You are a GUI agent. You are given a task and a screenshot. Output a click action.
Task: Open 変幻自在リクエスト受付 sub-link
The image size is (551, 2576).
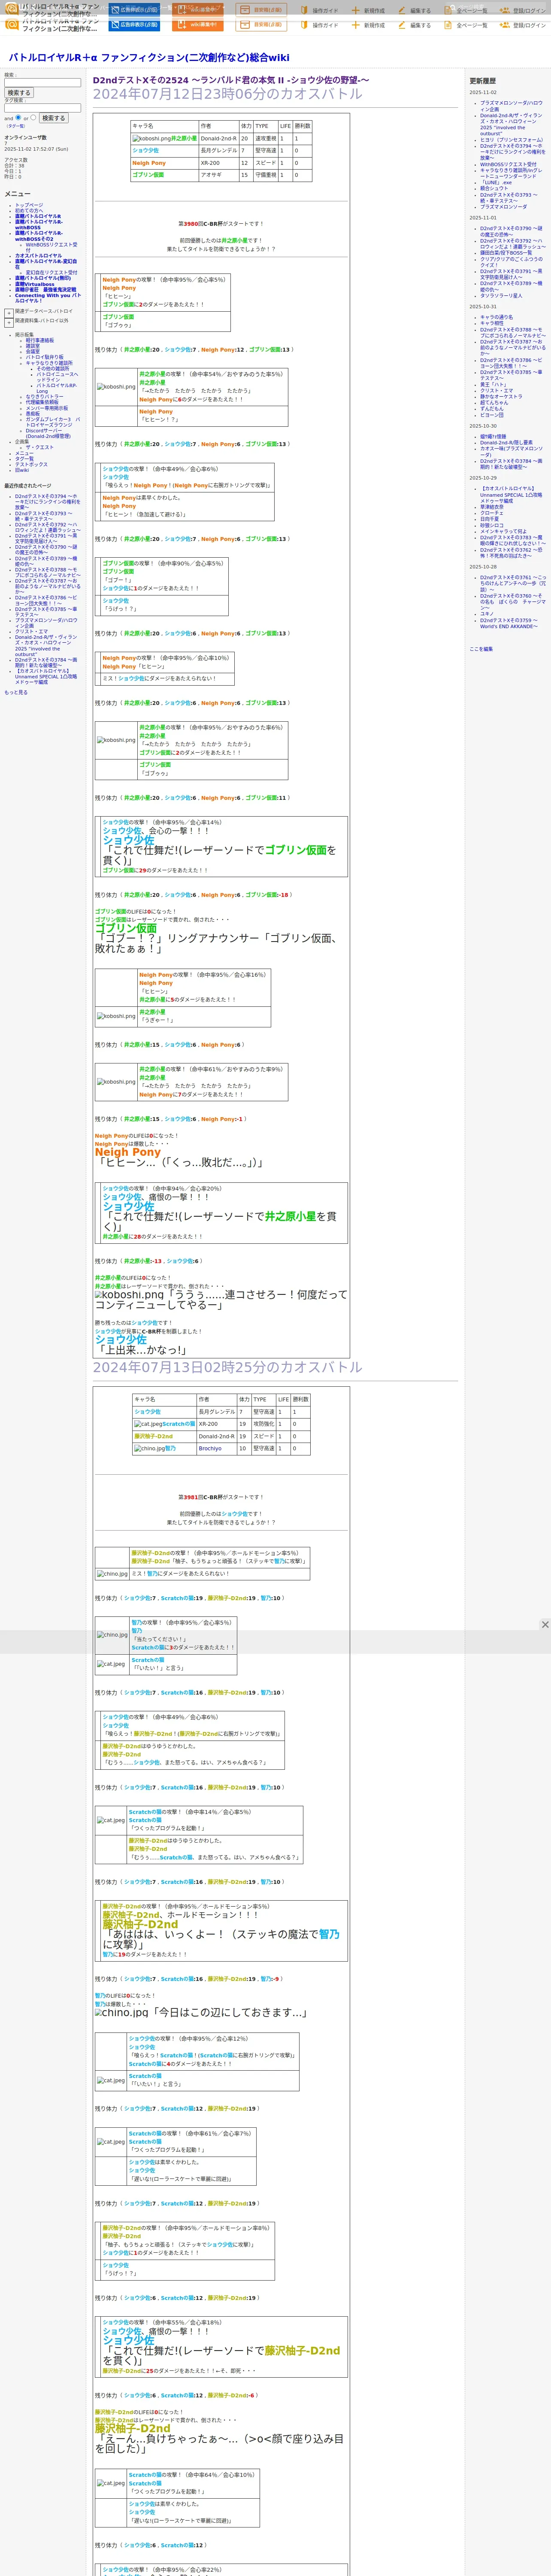click(x=51, y=272)
